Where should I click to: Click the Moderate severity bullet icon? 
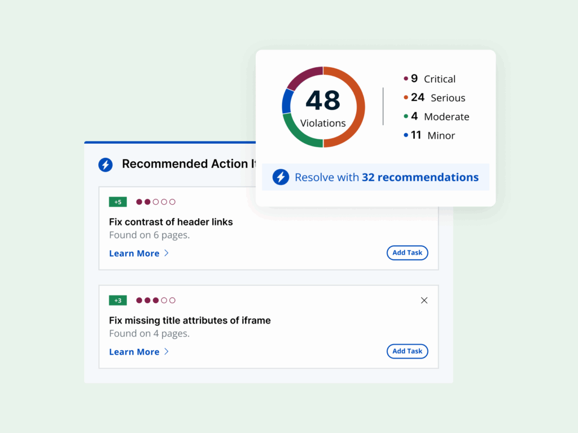click(405, 116)
